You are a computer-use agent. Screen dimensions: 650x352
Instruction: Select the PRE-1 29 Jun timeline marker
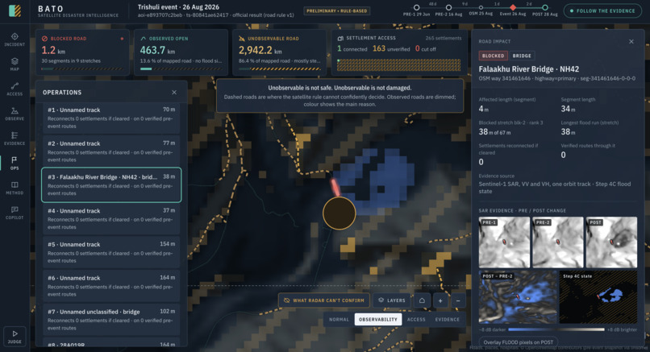[x=416, y=7]
